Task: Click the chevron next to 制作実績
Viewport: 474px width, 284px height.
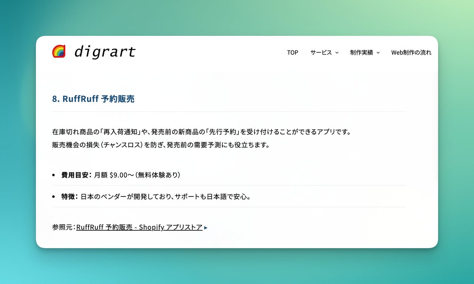Action: [x=378, y=52]
